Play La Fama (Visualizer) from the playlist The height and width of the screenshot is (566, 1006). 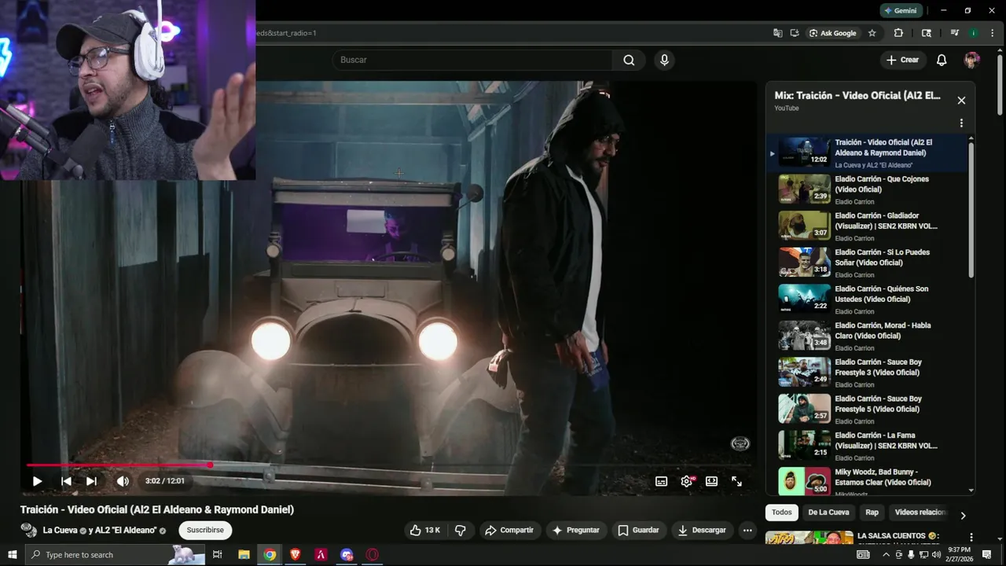(868, 446)
